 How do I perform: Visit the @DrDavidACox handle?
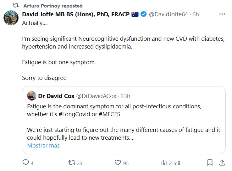96,96
